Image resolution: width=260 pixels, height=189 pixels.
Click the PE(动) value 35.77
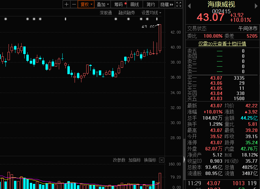[x=251, y=161]
